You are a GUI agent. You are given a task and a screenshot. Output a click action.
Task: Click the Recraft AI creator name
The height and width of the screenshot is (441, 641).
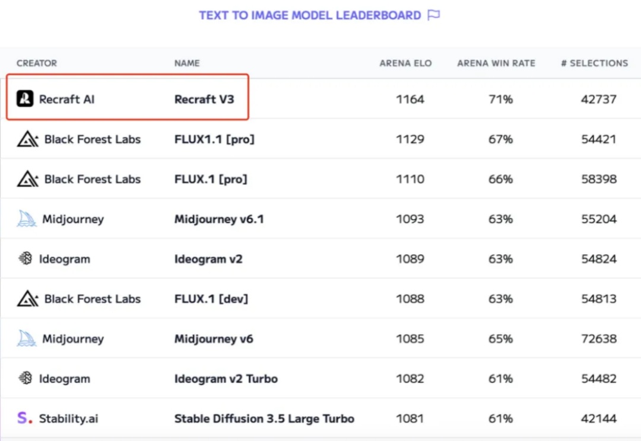tap(66, 99)
